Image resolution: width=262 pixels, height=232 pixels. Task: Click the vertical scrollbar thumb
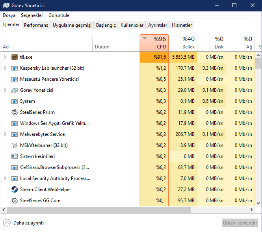(x=258, y=63)
